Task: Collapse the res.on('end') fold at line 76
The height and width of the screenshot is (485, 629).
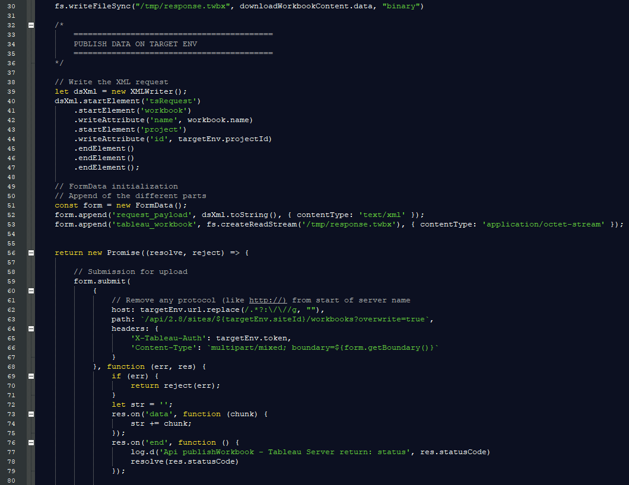Action: 31,442
